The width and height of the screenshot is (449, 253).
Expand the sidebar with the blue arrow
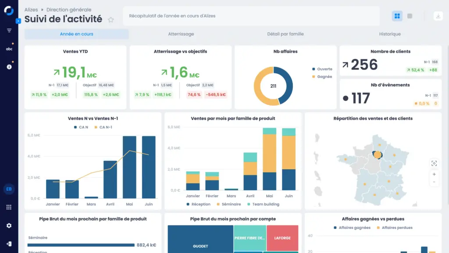click(x=18, y=21)
